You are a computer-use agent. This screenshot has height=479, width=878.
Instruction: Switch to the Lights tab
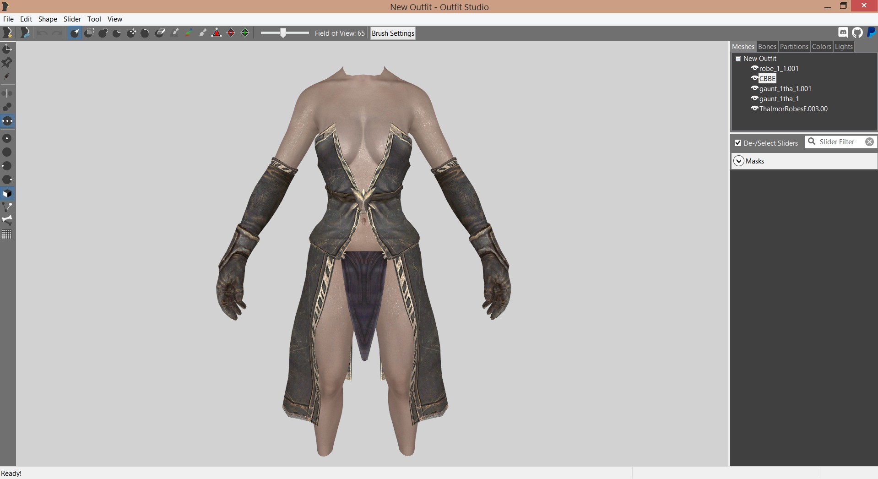[844, 46]
